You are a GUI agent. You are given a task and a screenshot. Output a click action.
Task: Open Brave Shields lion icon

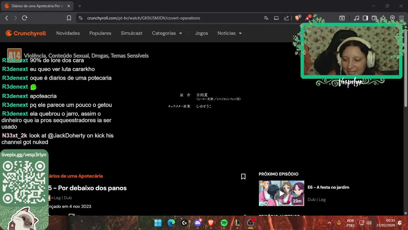coord(297,18)
